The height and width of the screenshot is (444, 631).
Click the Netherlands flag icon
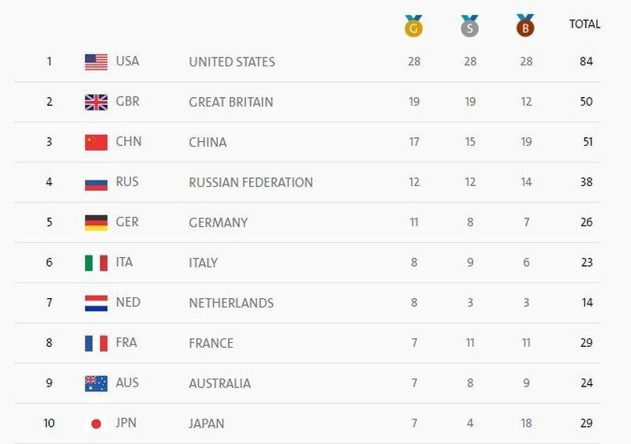pyautogui.click(x=96, y=303)
